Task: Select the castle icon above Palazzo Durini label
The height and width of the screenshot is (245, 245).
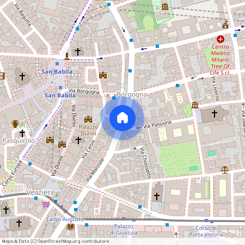Action: (x=88, y=119)
